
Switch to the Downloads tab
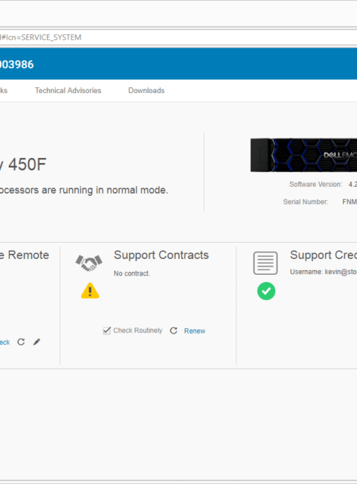(x=147, y=90)
